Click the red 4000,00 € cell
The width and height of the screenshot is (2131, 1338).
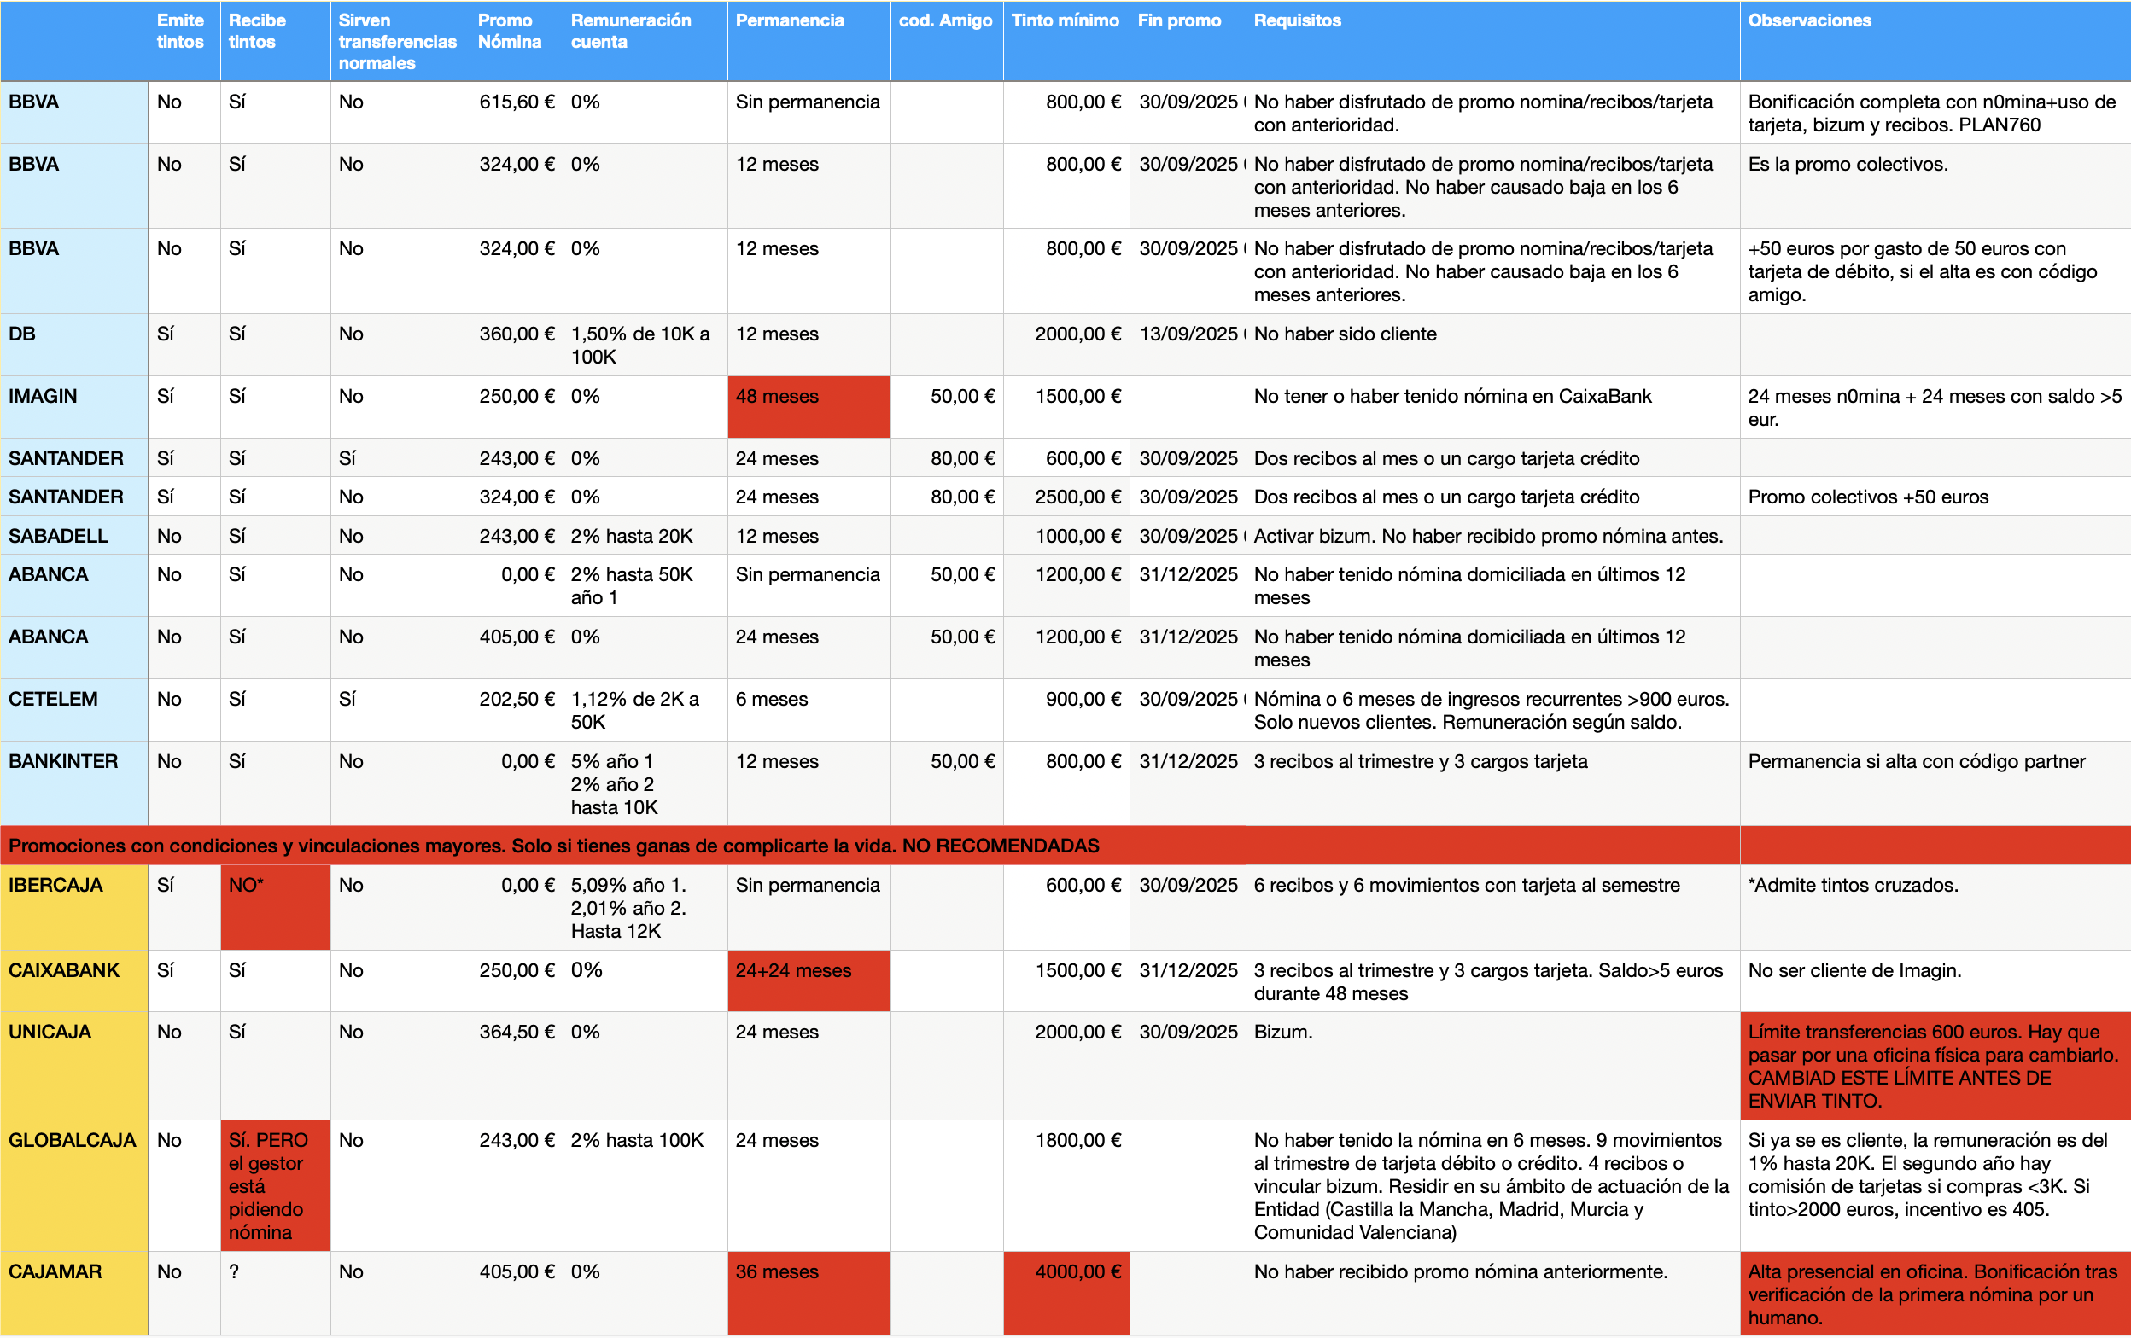(x=1066, y=1293)
